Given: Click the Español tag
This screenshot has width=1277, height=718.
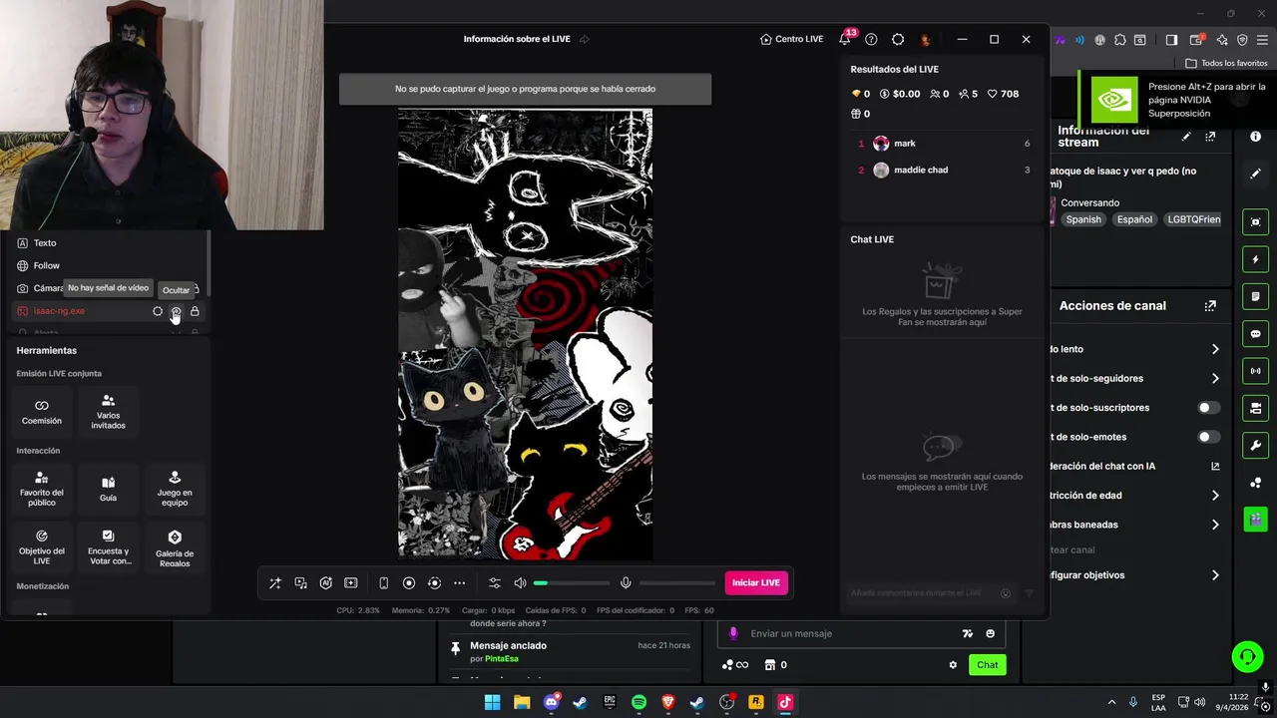Looking at the screenshot, I should point(1134,219).
